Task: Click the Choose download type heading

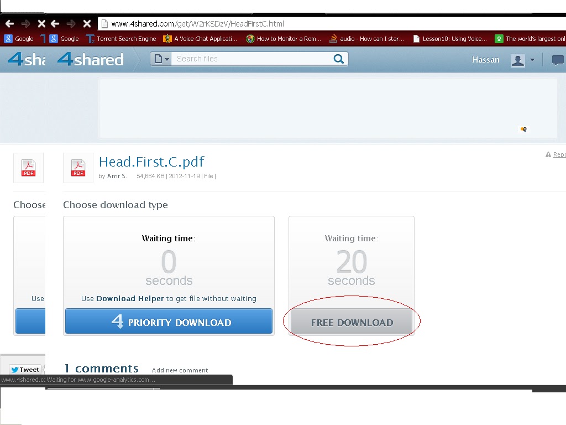Action: tap(116, 205)
